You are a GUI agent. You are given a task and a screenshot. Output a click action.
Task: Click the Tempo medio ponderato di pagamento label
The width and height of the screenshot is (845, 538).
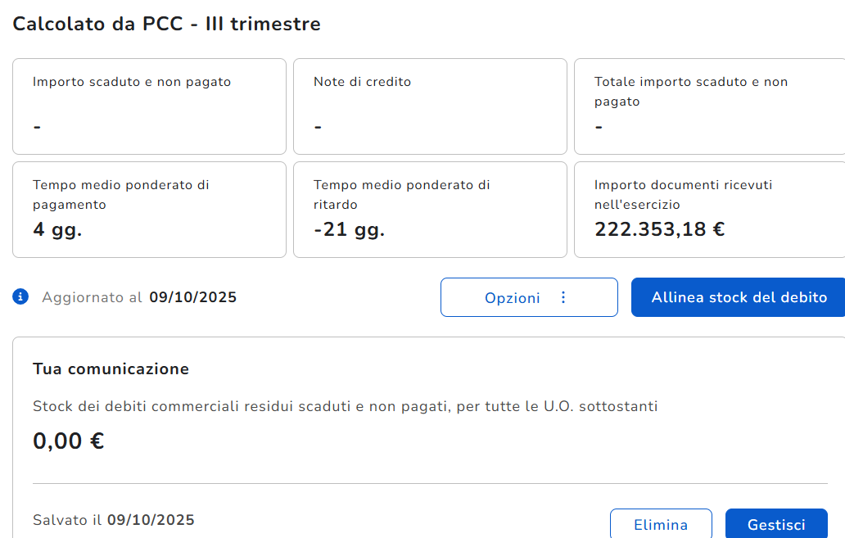(x=120, y=194)
